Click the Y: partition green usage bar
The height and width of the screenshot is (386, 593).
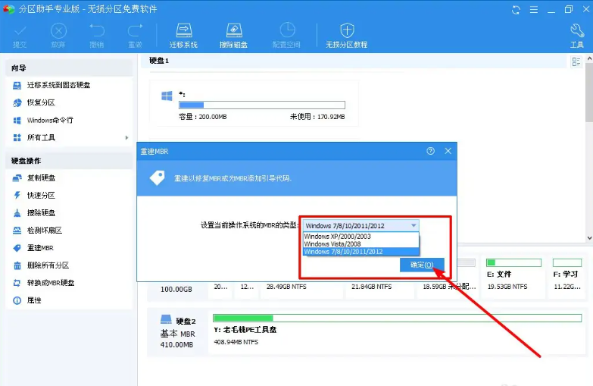pyautogui.click(x=397, y=318)
